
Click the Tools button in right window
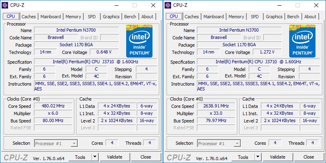click(x=243, y=157)
